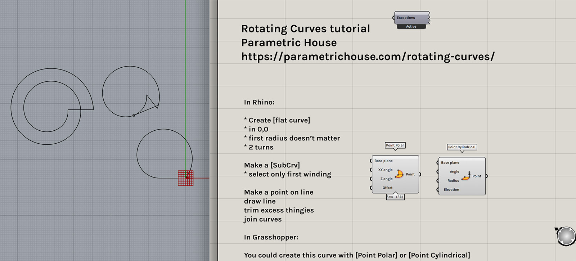Click the "In Grasshopper:" note text
Screen dimensions: 576x261
point(271,237)
